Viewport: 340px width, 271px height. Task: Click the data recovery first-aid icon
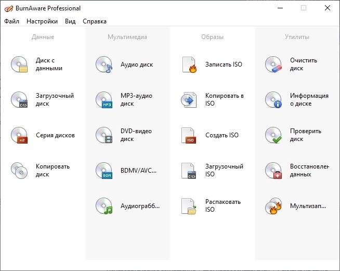coord(273,170)
